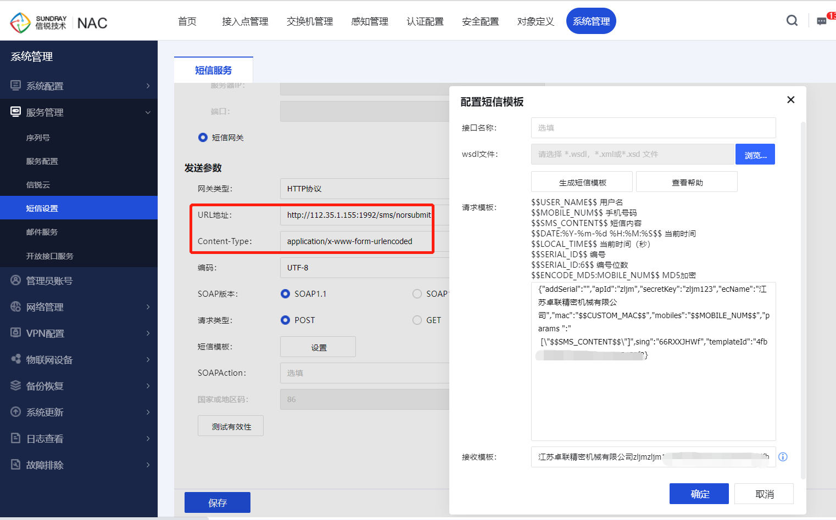The height and width of the screenshot is (520, 836).
Task: Open the 编码 UTF-8 dropdown
Action: point(365,268)
